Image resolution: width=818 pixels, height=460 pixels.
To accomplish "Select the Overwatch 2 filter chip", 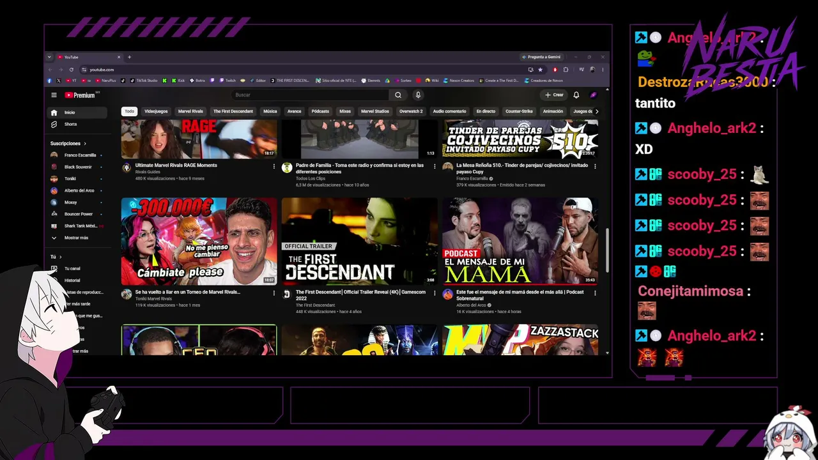I will [x=411, y=111].
